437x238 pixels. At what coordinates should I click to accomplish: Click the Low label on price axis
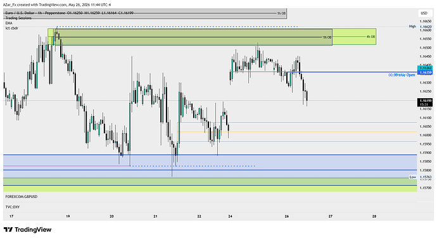pos(413,177)
